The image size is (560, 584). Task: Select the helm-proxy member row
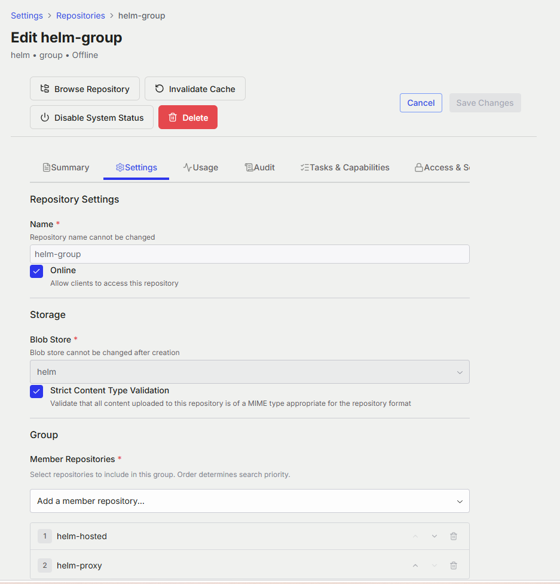[x=249, y=565]
